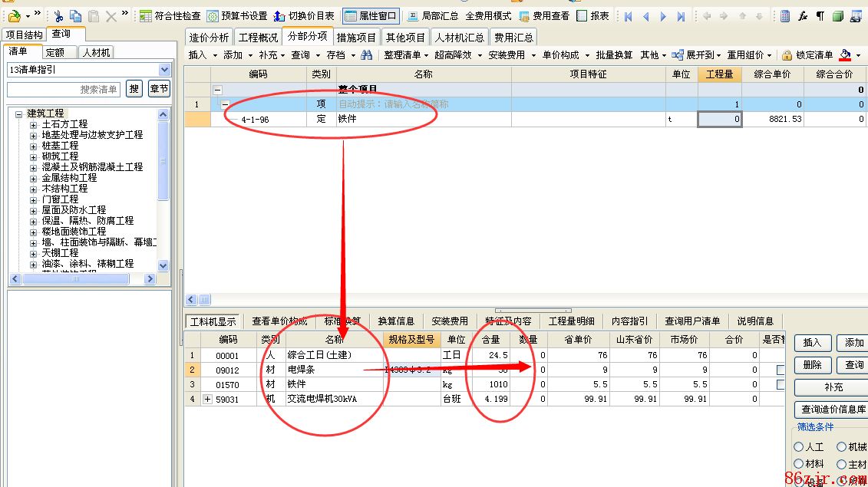The height and width of the screenshot is (487, 868).
Task: Select the 人工 radio button
Action: (799, 446)
